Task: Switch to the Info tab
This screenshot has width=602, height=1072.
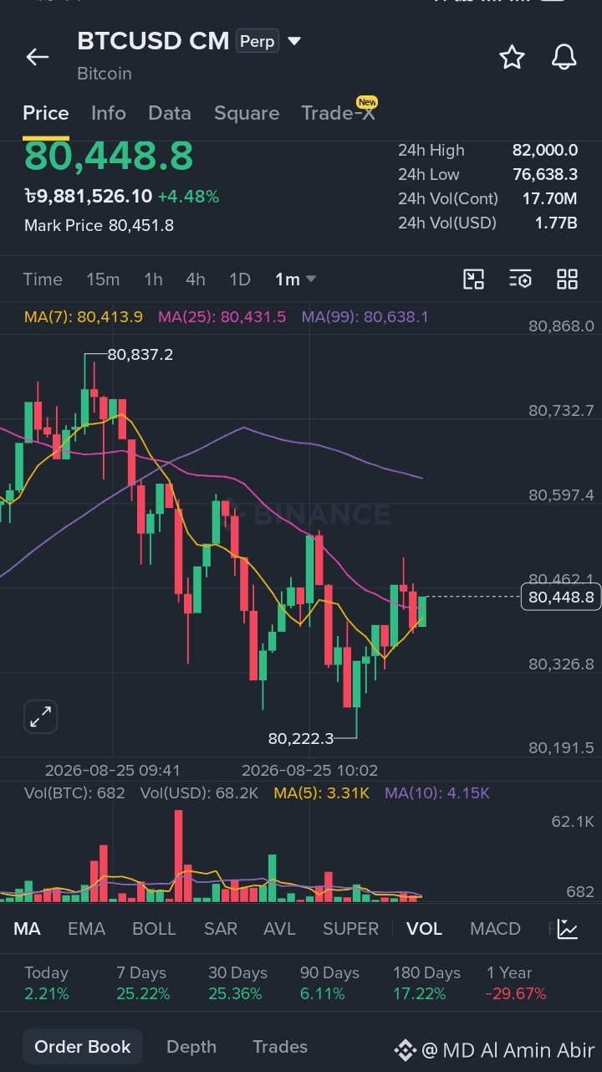Action: 109,113
